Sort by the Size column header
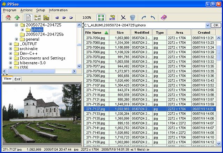Screen dimensions: 223x153 click(x=119, y=32)
